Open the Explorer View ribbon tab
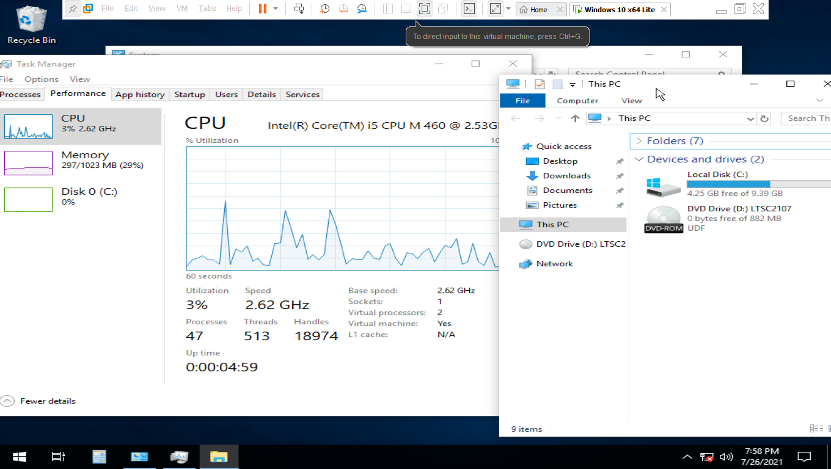Image resolution: width=831 pixels, height=469 pixels. pos(632,101)
